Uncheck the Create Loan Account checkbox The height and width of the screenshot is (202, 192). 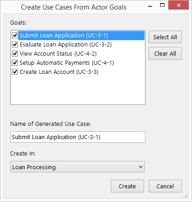point(15,72)
